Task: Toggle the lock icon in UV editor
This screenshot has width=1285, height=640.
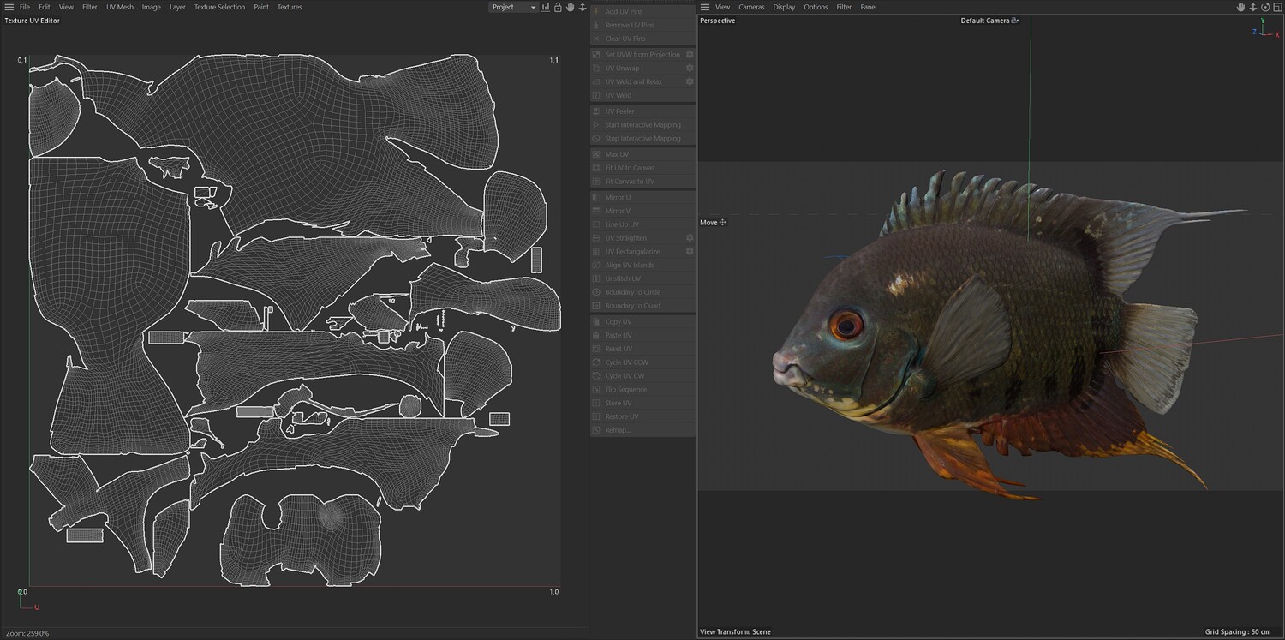Action: 558,7
